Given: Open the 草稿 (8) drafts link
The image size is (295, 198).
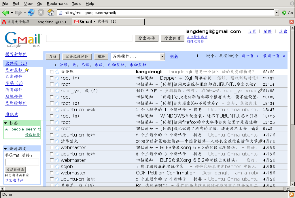Looking at the screenshot, I should coord(14,83).
